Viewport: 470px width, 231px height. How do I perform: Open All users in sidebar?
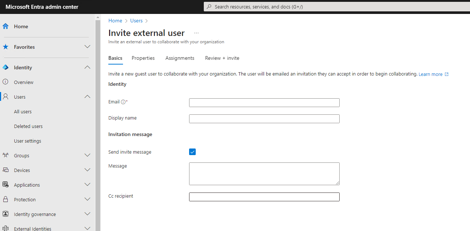click(23, 111)
